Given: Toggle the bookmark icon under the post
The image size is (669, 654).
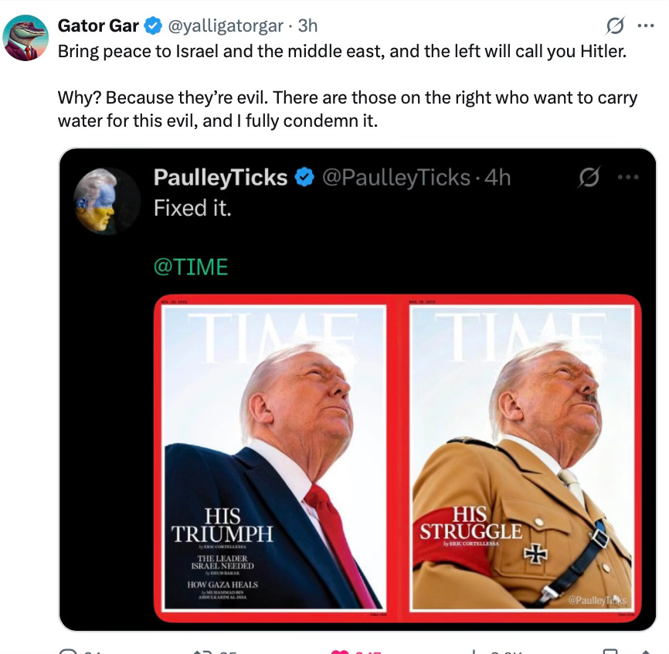Looking at the screenshot, I should tap(610, 652).
